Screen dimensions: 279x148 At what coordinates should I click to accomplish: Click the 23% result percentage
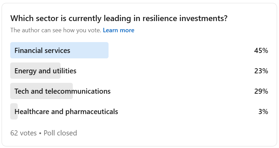point(261,71)
